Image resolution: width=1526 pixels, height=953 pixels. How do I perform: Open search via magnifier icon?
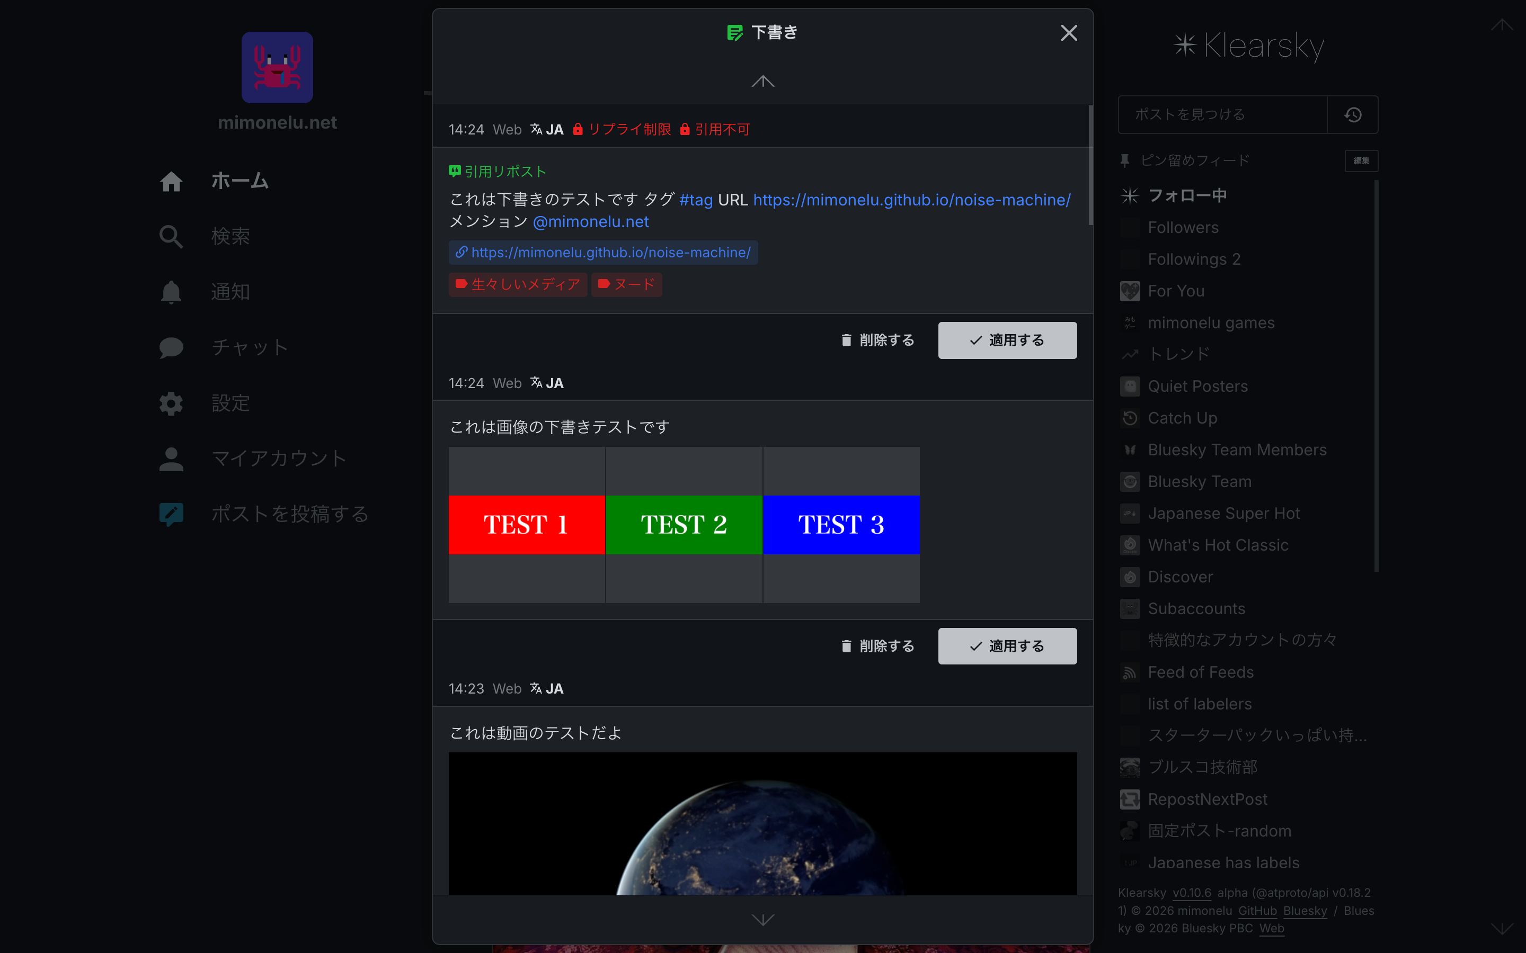[171, 236]
